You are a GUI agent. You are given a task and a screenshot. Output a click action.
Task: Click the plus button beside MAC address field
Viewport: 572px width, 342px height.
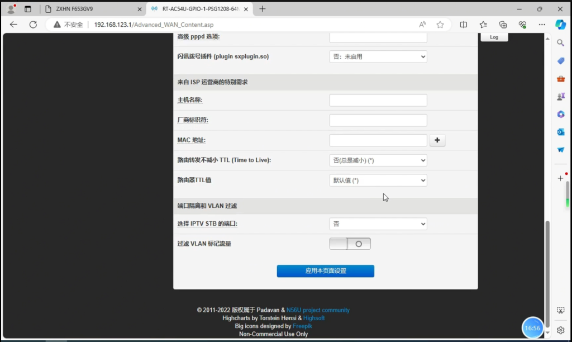437,141
